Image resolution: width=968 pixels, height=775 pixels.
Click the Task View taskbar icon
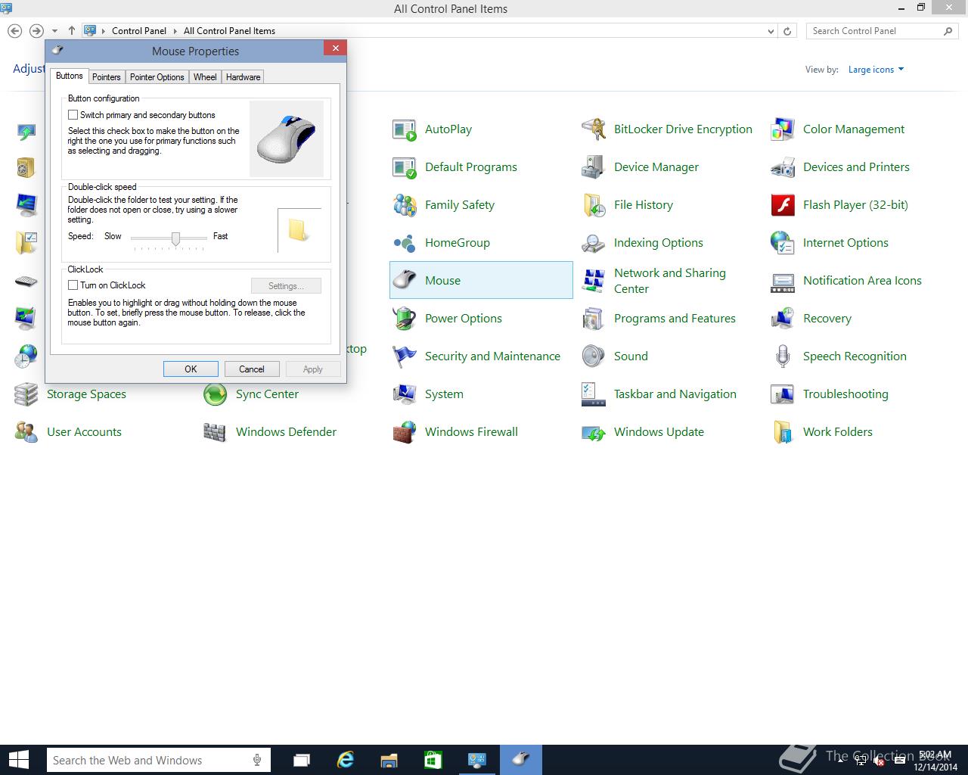[302, 760]
